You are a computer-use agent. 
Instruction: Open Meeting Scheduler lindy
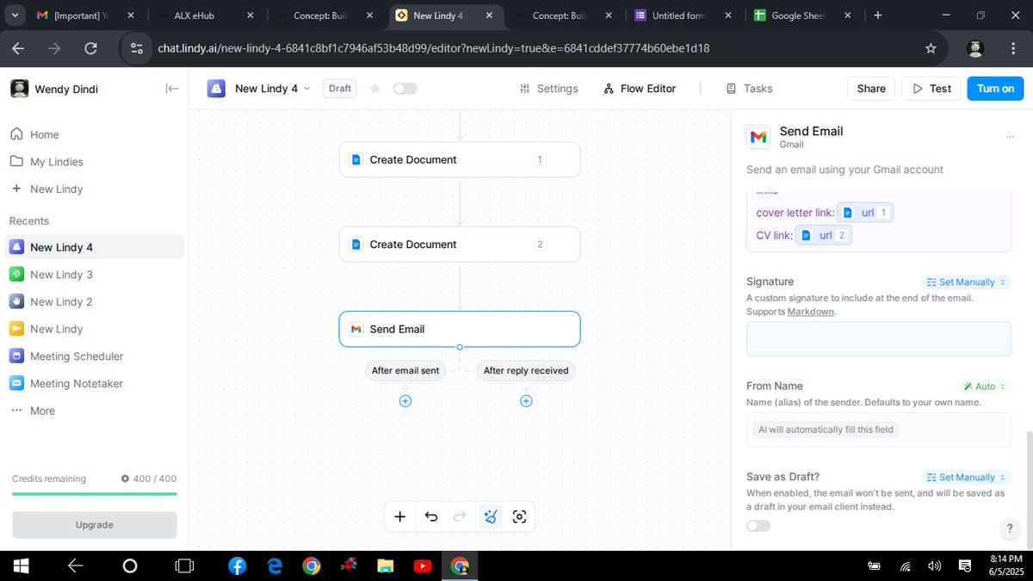click(94, 356)
